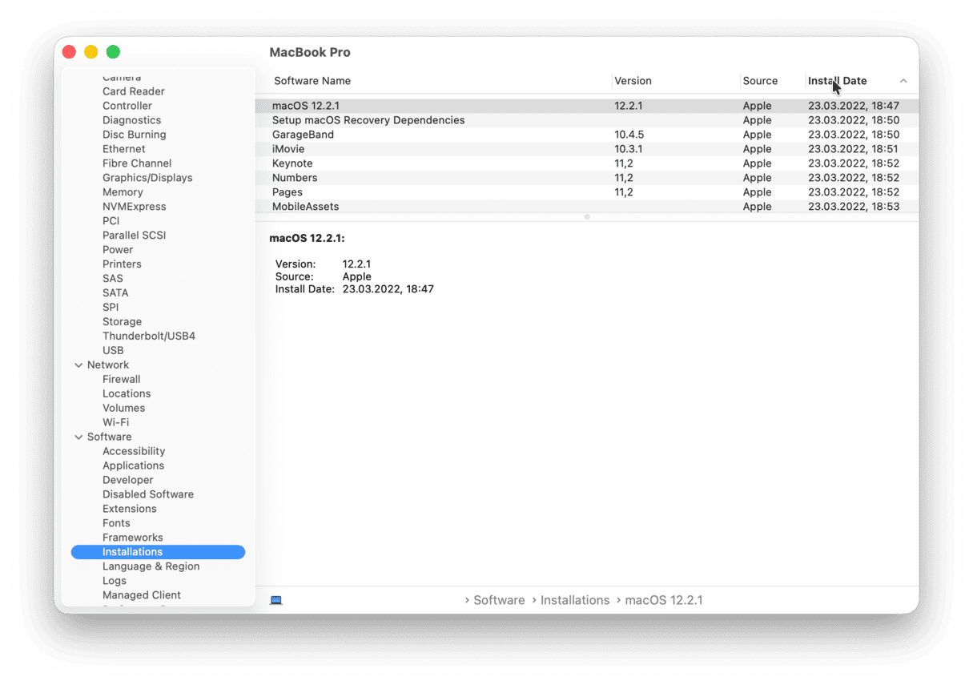This screenshot has height=685, width=973.
Task: Collapse the Network section in the sidebar
Action: coord(78,365)
